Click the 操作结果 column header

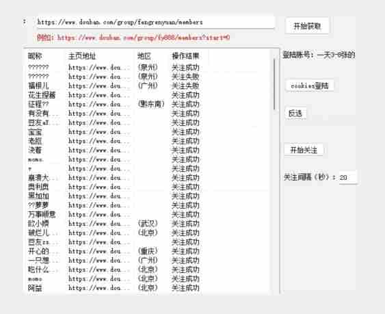(x=185, y=56)
